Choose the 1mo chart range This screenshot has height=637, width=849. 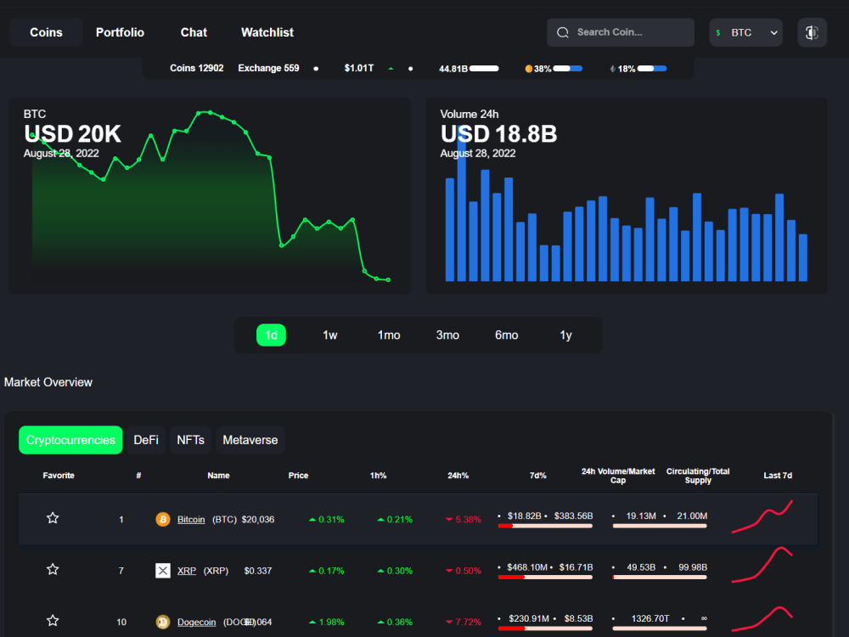coord(389,335)
